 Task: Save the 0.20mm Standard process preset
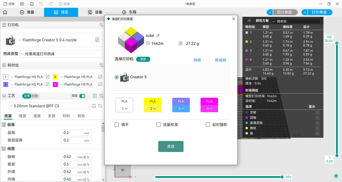94,106
